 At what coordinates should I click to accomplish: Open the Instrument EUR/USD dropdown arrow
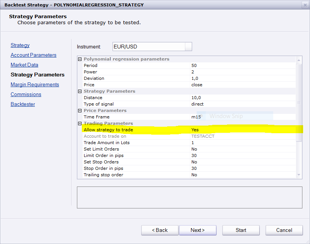(188, 47)
